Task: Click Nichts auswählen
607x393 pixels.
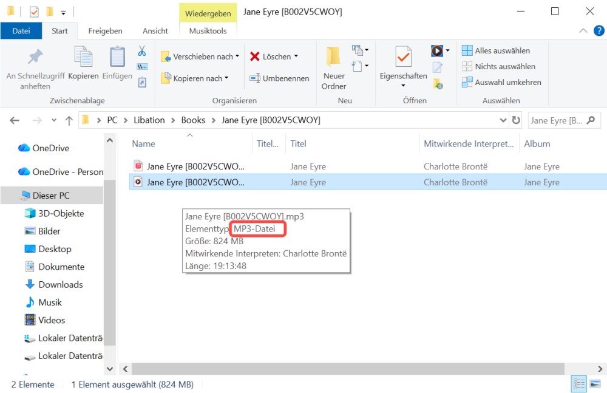Action: [x=498, y=66]
